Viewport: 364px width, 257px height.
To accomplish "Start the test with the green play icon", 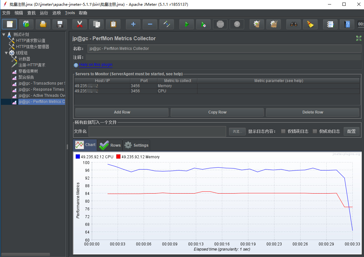I will [187, 24].
